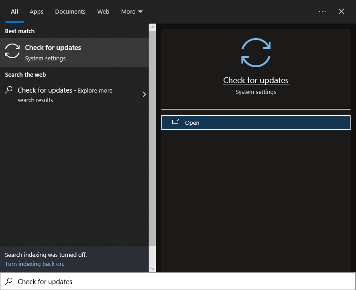
Task: Click the Open icon with arrow
Action: 175,122
